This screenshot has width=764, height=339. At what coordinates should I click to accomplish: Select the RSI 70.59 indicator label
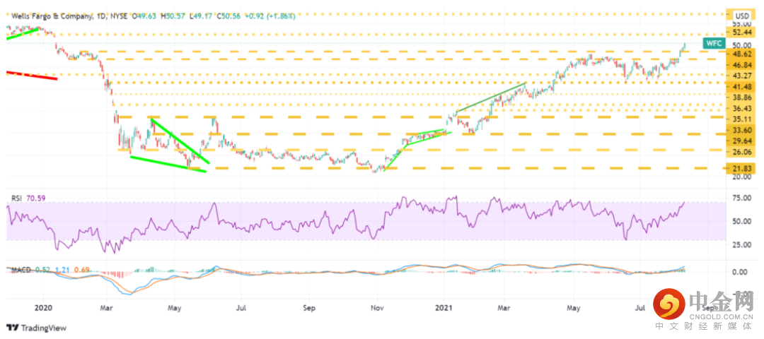(x=28, y=198)
